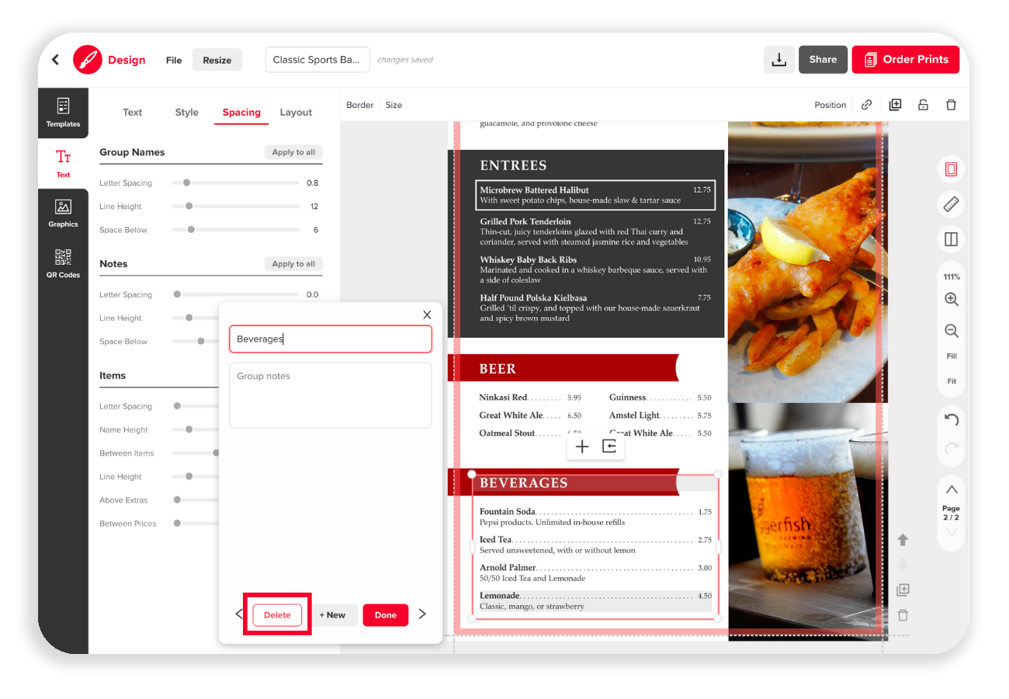Apply Notes spacing to all
Screen dimensions: 1009x699
click(293, 264)
